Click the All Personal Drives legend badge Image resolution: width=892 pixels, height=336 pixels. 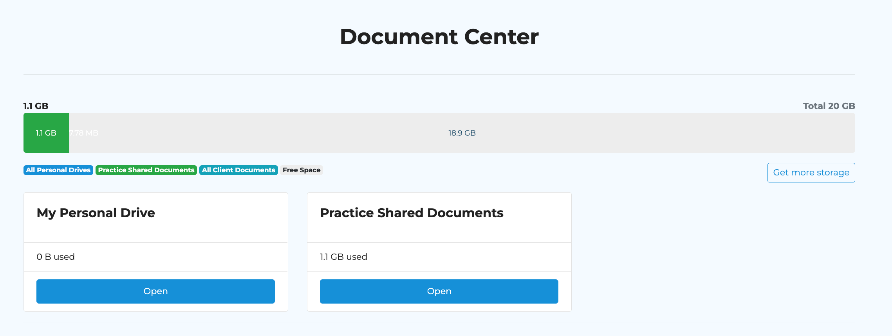click(x=58, y=170)
